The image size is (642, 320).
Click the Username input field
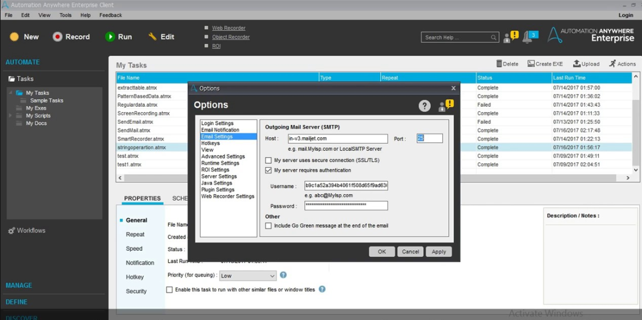pos(346,186)
